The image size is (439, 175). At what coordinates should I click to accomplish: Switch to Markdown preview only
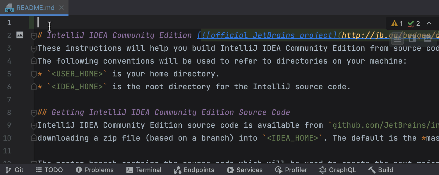click(x=428, y=39)
